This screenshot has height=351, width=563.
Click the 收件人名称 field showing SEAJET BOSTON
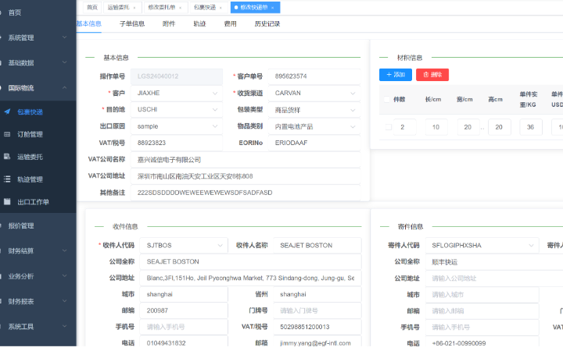coord(317,246)
